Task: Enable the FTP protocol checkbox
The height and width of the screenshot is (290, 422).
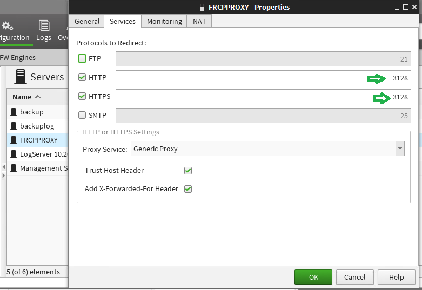Action: pyautogui.click(x=82, y=58)
